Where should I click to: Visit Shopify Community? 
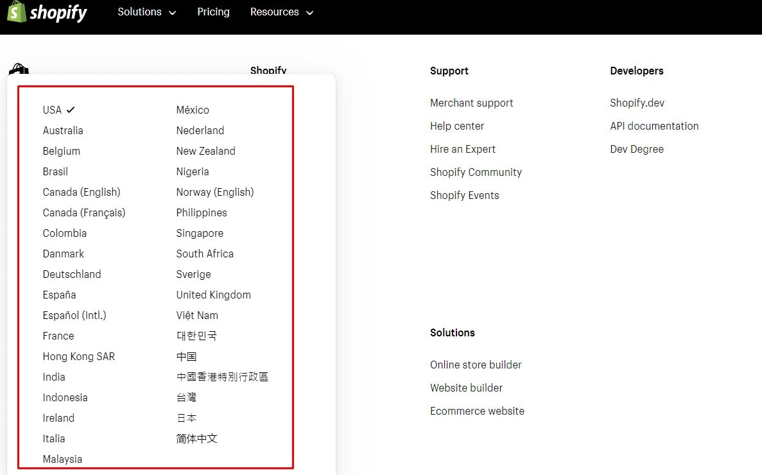[x=476, y=172]
